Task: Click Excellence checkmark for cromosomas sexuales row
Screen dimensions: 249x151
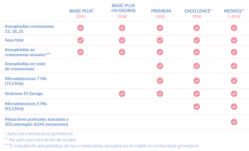Action: click(197, 52)
